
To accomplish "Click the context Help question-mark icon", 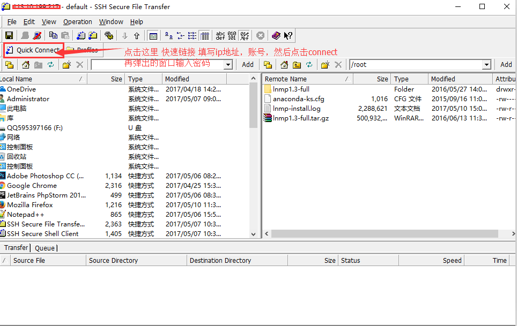I will (289, 36).
